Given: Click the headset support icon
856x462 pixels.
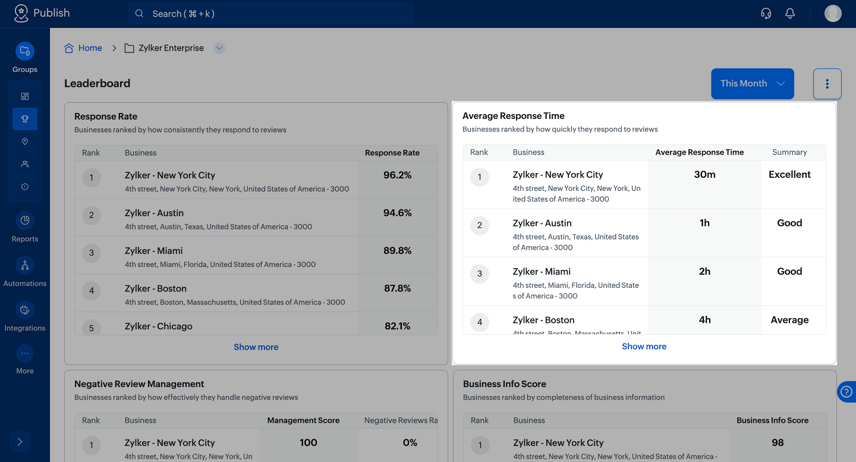Looking at the screenshot, I should click(x=766, y=14).
